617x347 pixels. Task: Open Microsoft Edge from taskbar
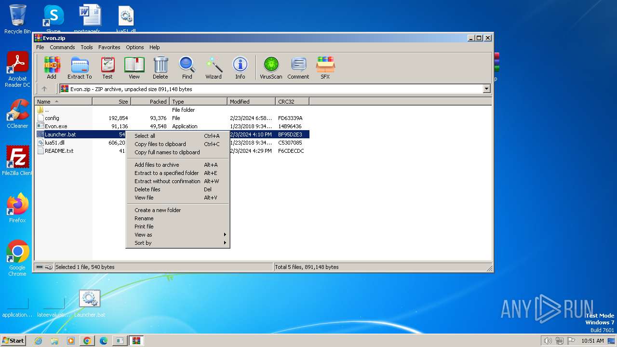point(103,341)
